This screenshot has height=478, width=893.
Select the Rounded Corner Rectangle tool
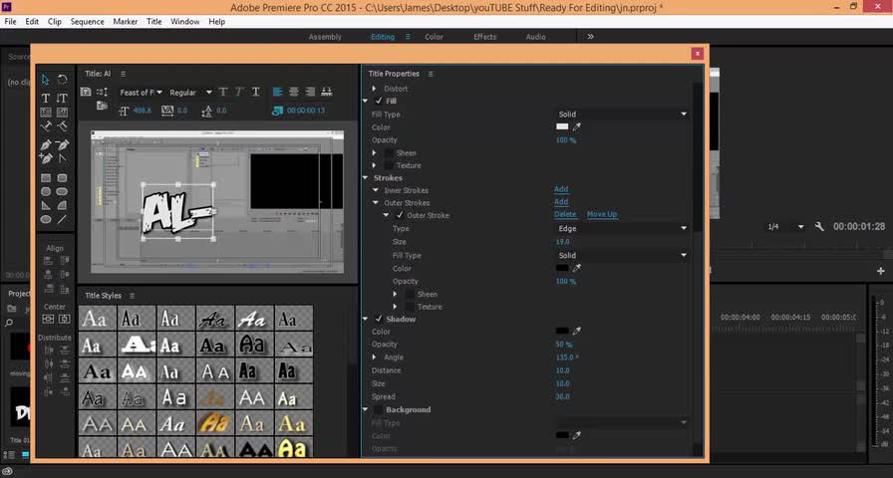62,177
